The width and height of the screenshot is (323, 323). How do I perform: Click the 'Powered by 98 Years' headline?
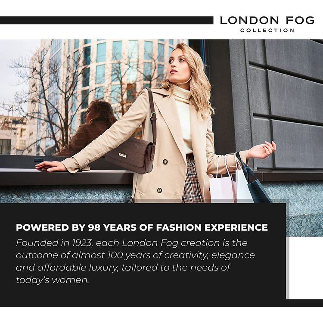point(142,227)
